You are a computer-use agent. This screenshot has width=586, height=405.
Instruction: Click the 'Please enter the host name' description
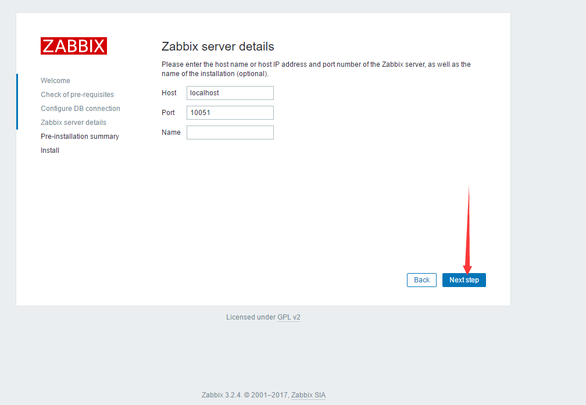pyautogui.click(x=316, y=69)
